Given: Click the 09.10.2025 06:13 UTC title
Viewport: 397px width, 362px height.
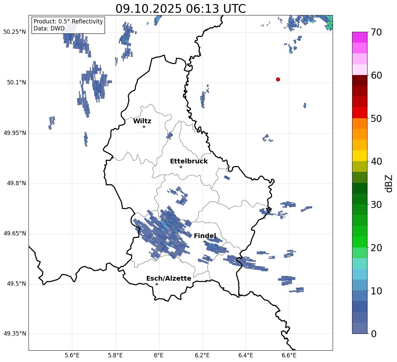Looking at the screenshot, I should (x=180, y=9).
